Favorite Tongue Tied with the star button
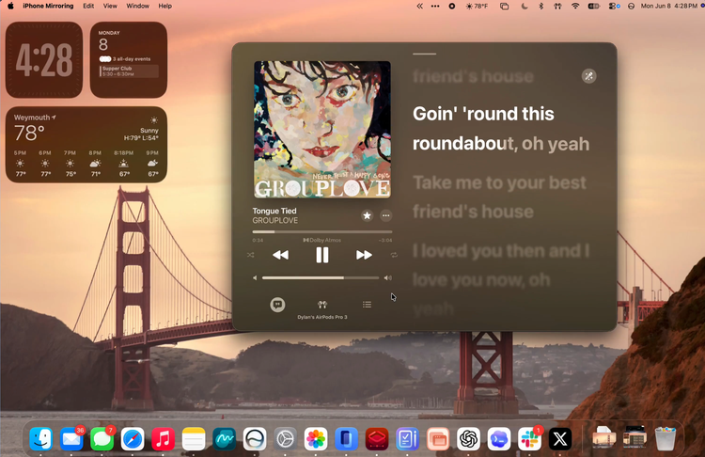This screenshot has width=705, height=457. (x=367, y=216)
